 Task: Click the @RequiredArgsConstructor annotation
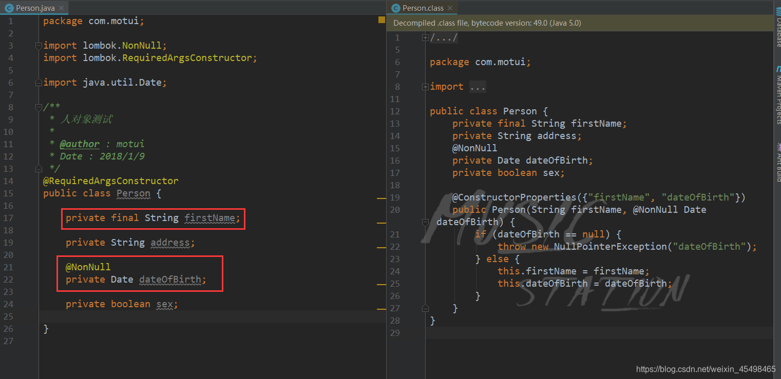click(x=111, y=181)
